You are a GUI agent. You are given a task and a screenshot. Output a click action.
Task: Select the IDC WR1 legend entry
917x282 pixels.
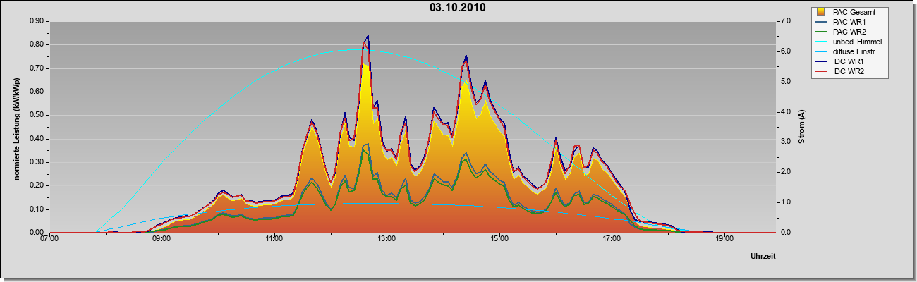(x=847, y=62)
